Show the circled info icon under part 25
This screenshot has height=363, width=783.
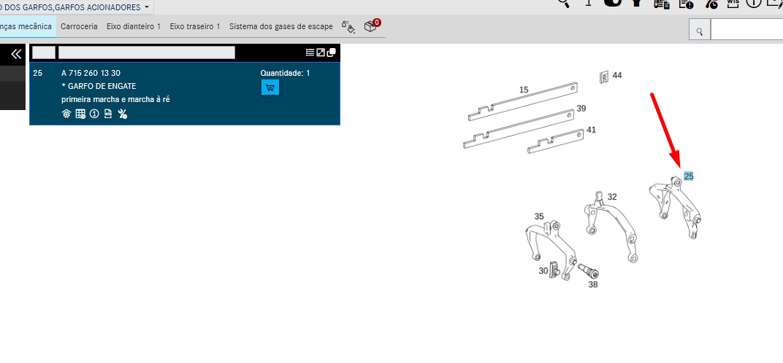94,114
